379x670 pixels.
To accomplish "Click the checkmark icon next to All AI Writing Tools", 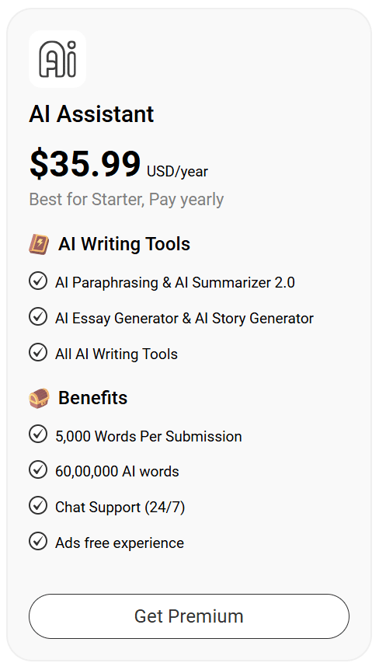I will click(38, 353).
